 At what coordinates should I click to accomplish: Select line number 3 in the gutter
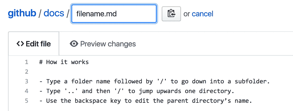point(26,82)
